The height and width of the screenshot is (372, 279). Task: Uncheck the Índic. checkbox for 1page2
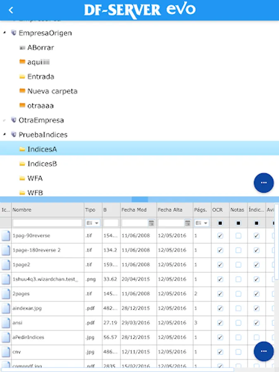(x=256, y=265)
